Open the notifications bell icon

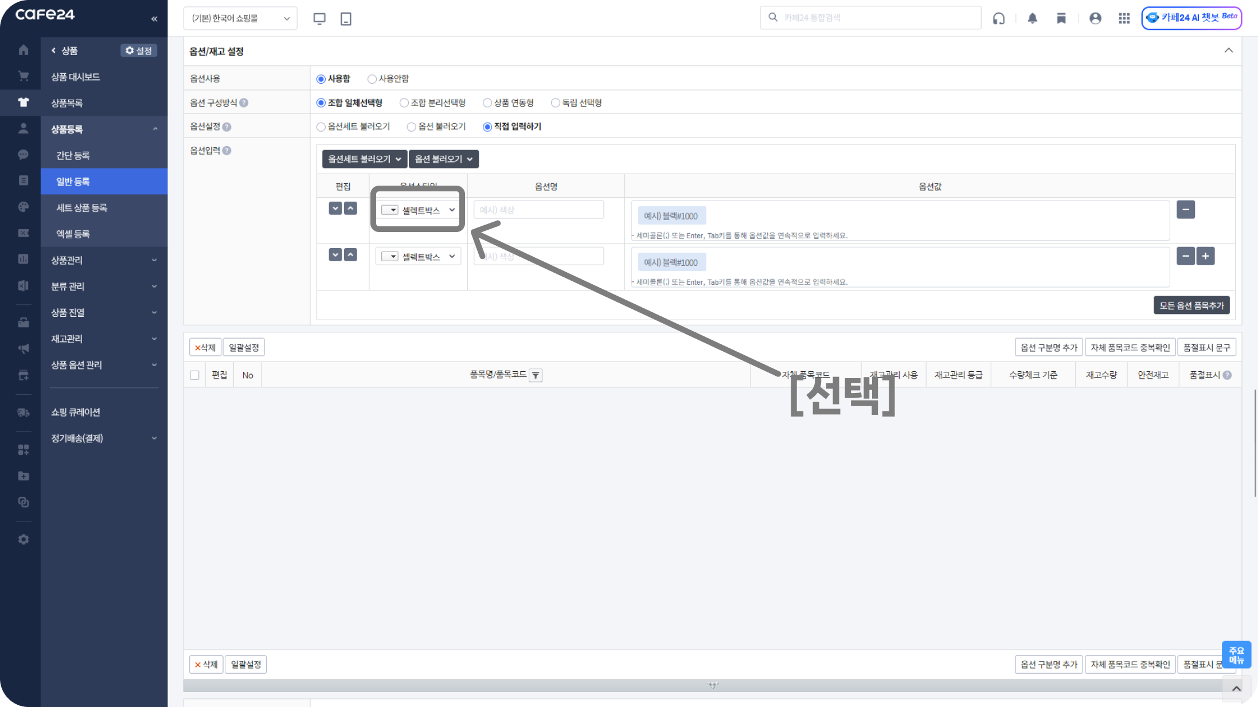(1032, 18)
